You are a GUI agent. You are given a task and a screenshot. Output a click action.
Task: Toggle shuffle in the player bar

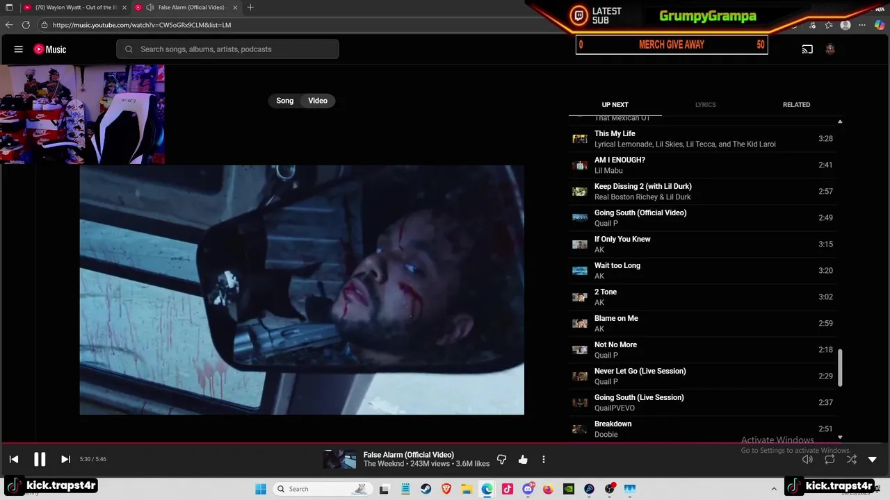(852, 459)
